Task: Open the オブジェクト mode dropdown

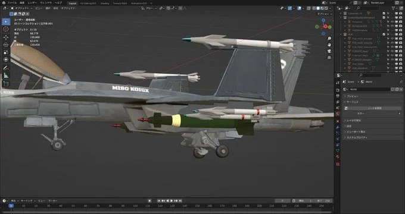Action: tap(21, 8)
